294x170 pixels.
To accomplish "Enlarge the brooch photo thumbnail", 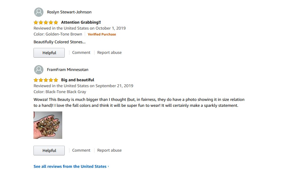I will [x=48, y=125].
